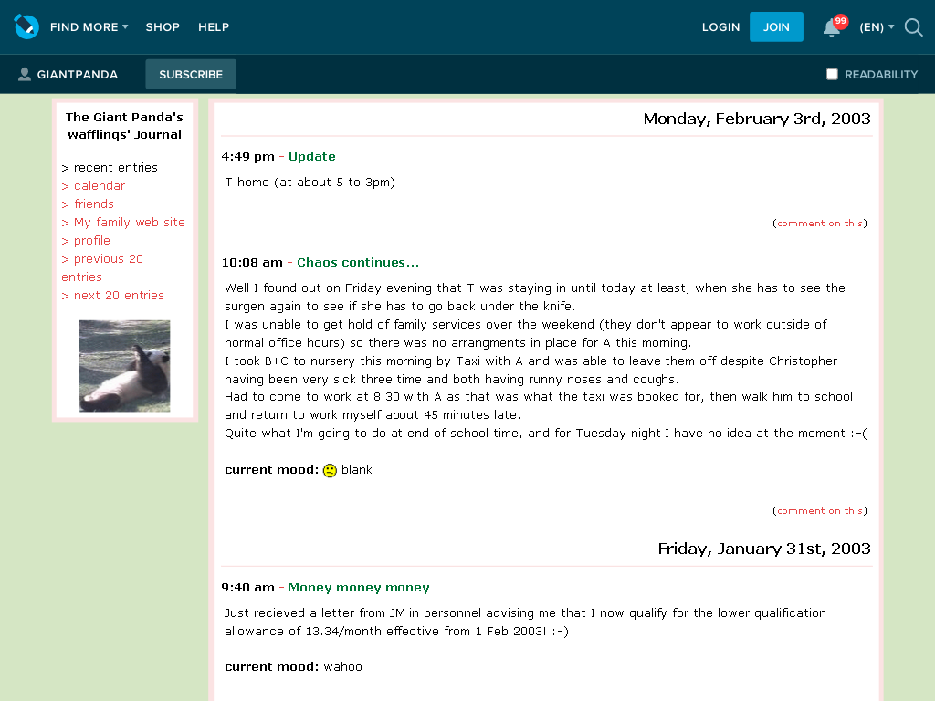Open the HELP menu item
This screenshot has height=701, width=935.
coord(214,26)
